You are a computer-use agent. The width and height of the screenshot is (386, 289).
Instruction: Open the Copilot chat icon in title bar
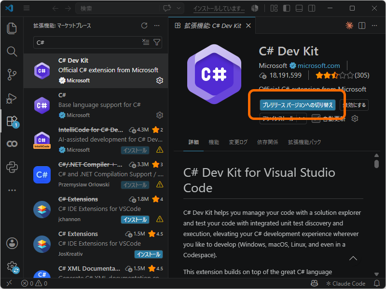click(167, 8)
